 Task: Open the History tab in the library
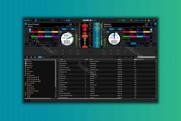tap(131, 57)
